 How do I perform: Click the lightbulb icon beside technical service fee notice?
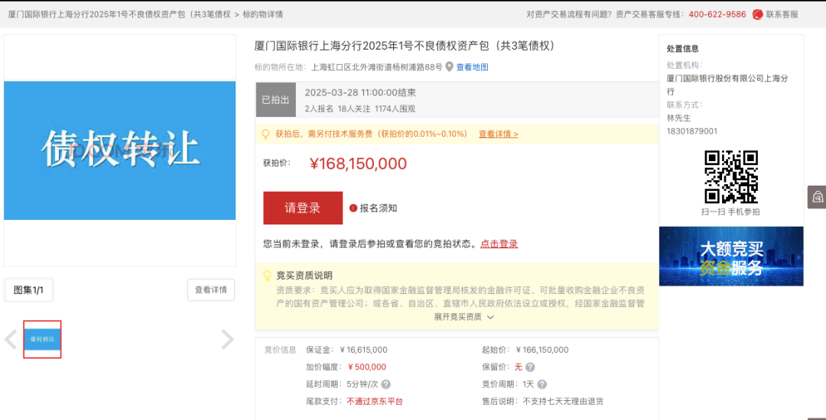click(266, 134)
